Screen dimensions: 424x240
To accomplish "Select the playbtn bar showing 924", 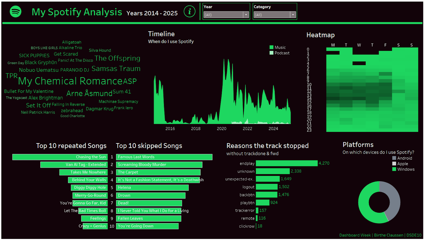I will [x=263, y=203].
